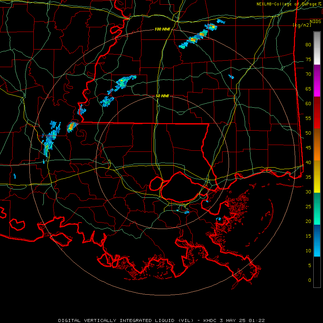Click the 75 value on the scale
The height and width of the screenshot is (323, 323).
point(308,59)
